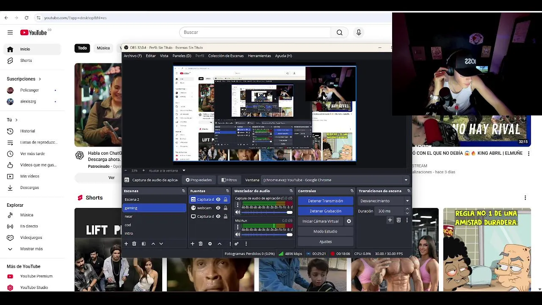Open options dots for the Captura de audio channel

(238, 205)
